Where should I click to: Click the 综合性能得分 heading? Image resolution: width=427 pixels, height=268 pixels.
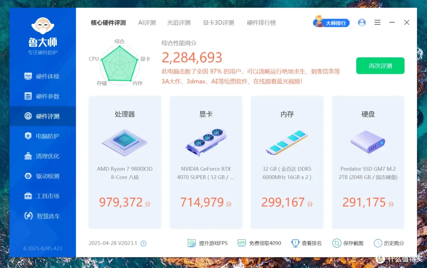(x=179, y=43)
